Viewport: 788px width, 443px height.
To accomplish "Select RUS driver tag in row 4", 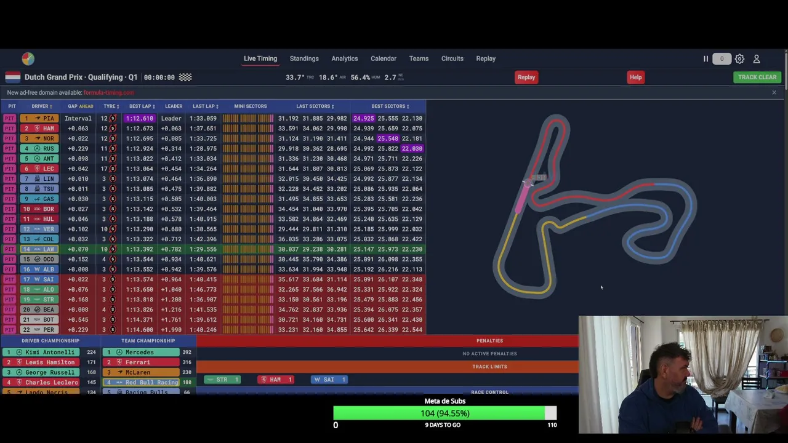I will click(x=40, y=149).
